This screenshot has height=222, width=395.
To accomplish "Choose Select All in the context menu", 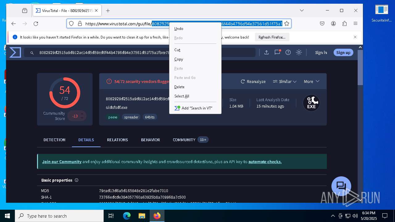I will (x=195, y=96).
